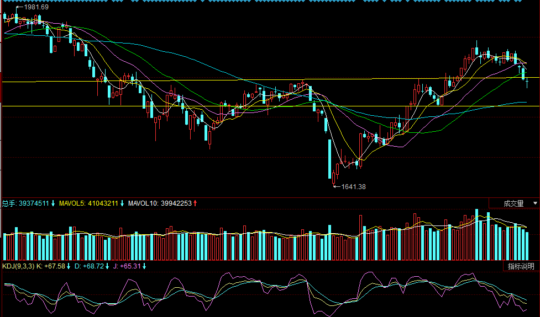Viewport: 540px width, 317px height.
Task: Click the KDJ(9,3,3) parameter label
Action: tap(18, 266)
